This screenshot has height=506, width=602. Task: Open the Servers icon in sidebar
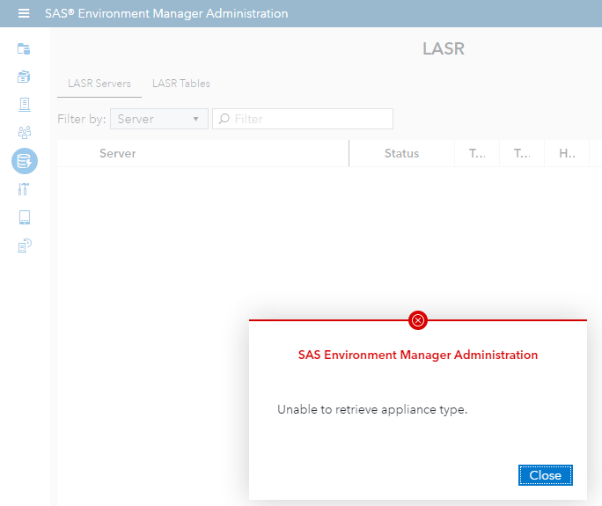24,105
